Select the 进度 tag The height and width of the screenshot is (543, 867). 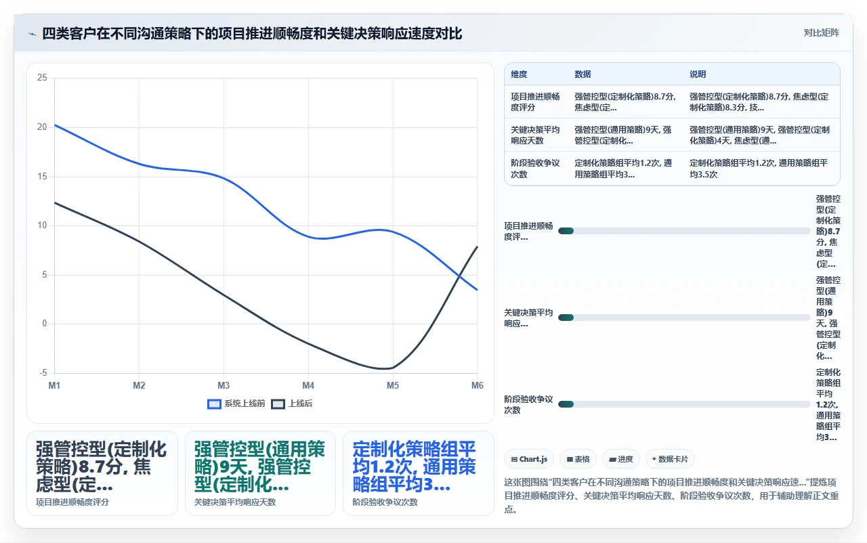tap(621, 459)
